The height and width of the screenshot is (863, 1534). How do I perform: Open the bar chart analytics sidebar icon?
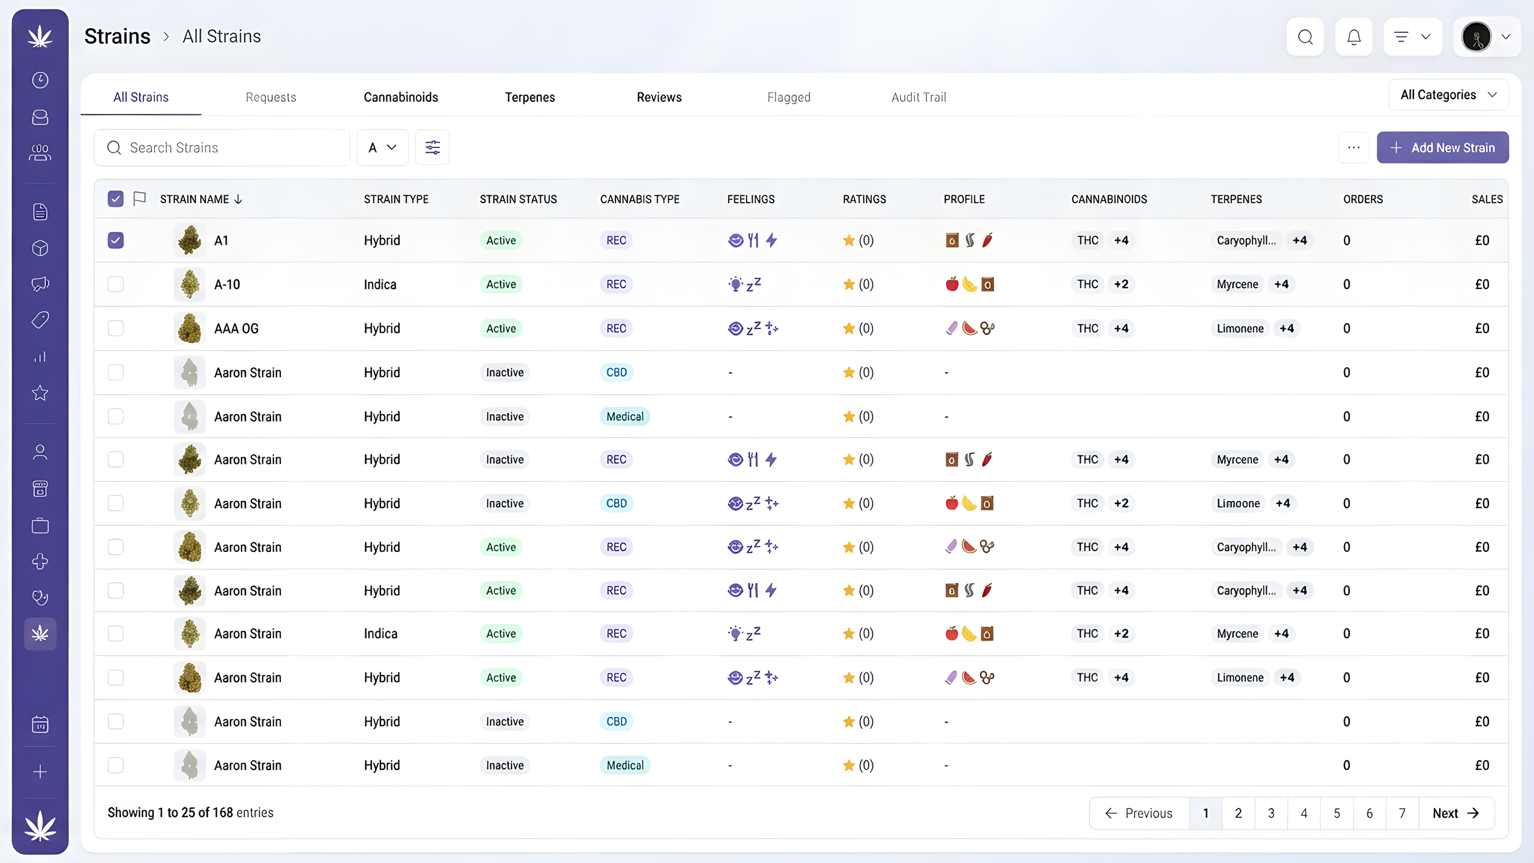(x=40, y=357)
